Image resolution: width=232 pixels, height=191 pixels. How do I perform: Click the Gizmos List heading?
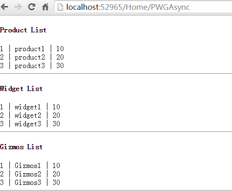[21, 147]
